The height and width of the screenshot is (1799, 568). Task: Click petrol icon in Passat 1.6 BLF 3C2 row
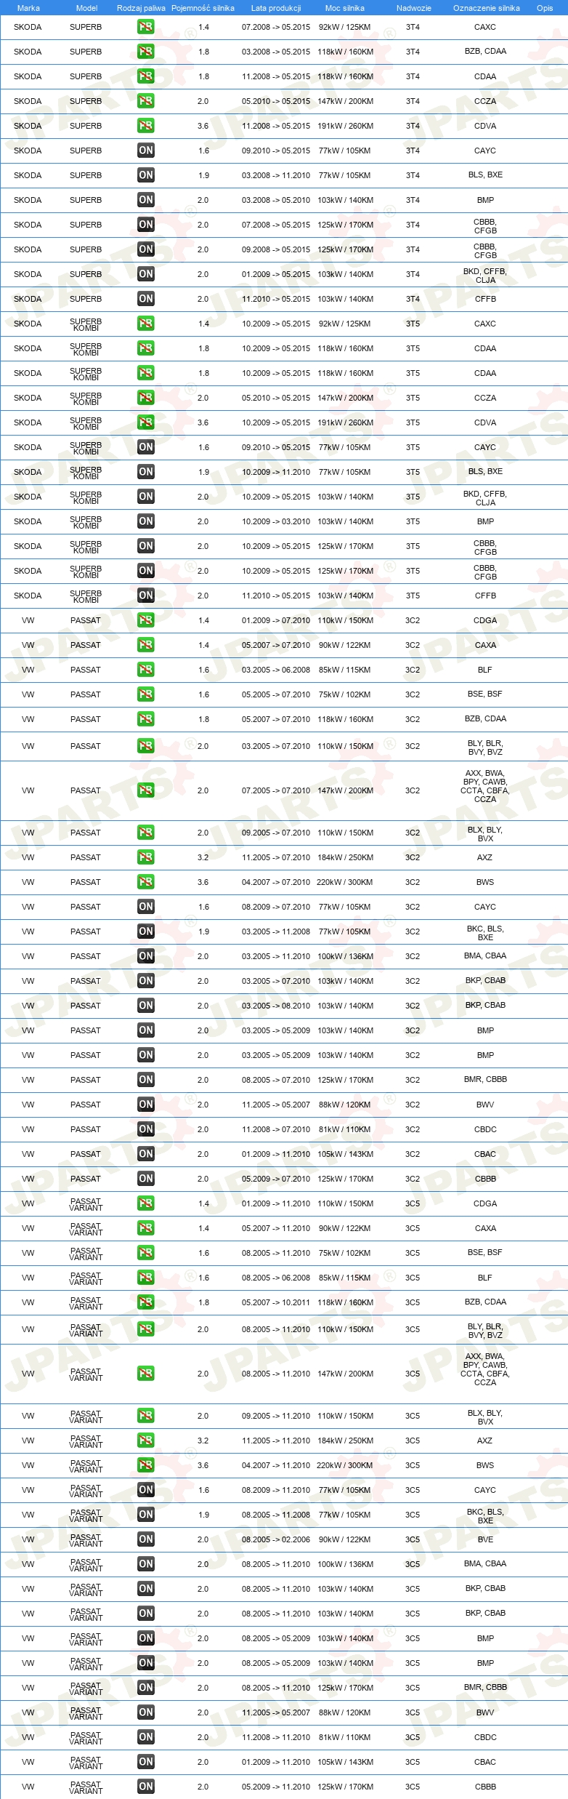click(x=146, y=670)
